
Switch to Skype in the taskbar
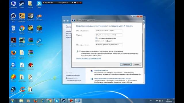[x=57, y=101]
